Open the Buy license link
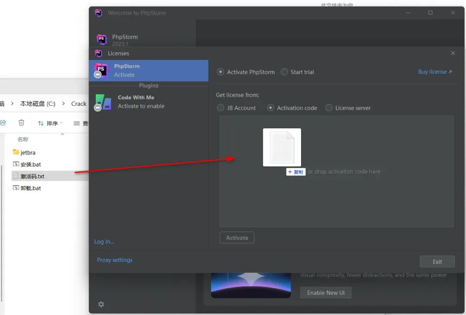Viewport: 466px width, 315px height. click(x=435, y=72)
